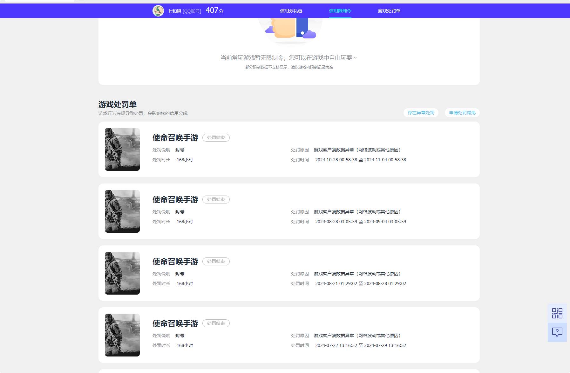Click 处罚结束 badge on fourth penalty record
The image size is (570, 373).
coord(216,323)
